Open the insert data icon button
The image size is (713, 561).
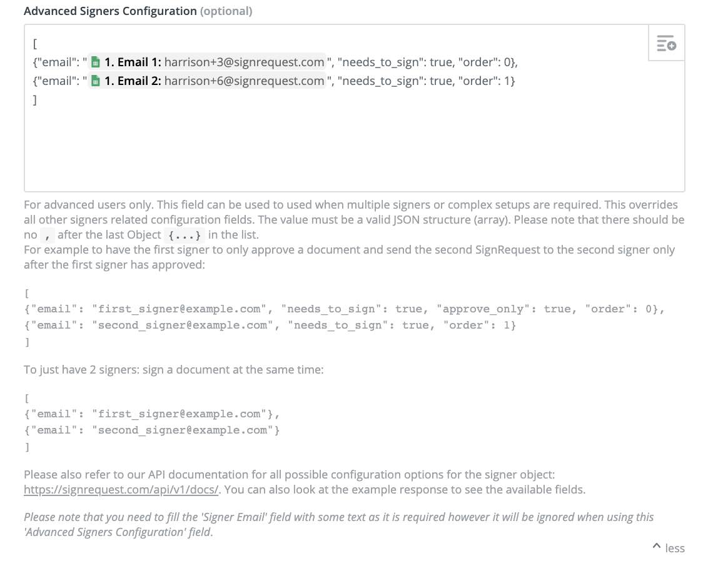666,43
